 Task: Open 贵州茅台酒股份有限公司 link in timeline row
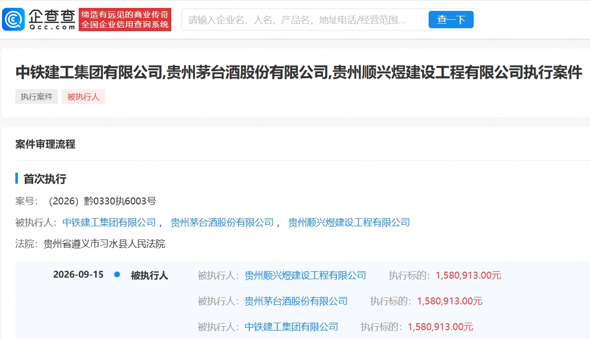click(x=296, y=301)
